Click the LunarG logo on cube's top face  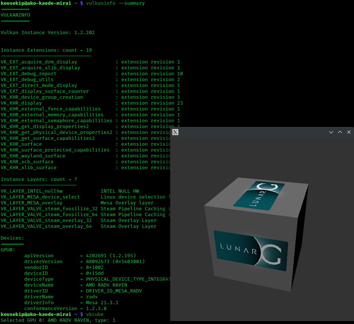tap(260, 195)
